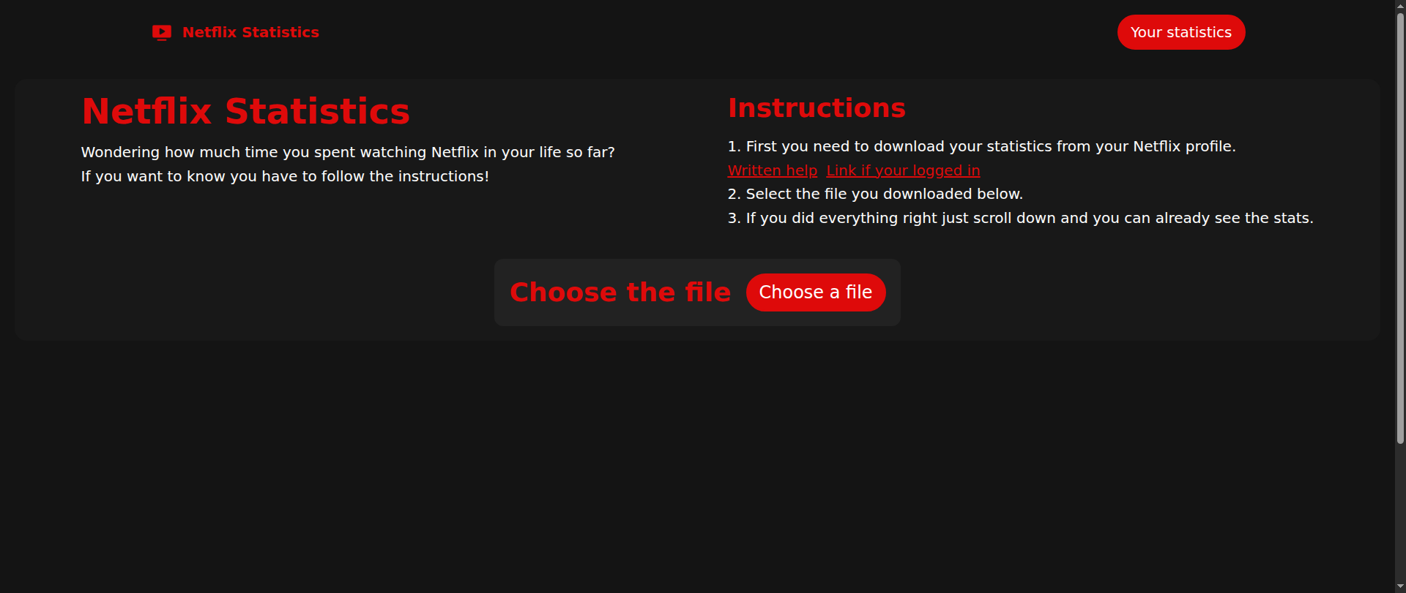The width and height of the screenshot is (1406, 593).
Task: Click the follow the instructions sentence
Action: 285,176
